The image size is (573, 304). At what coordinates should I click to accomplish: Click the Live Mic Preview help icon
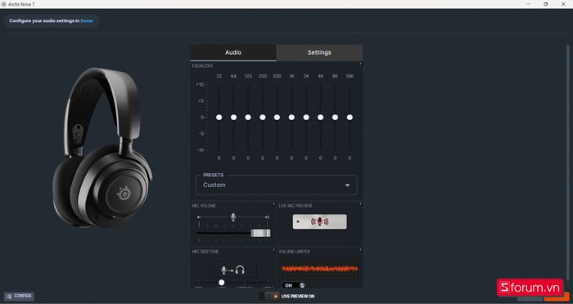tap(360, 204)
